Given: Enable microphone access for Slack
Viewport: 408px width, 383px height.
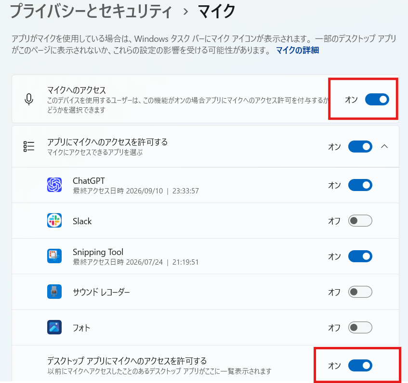Looking at the screenshot, I should (360, 220).
